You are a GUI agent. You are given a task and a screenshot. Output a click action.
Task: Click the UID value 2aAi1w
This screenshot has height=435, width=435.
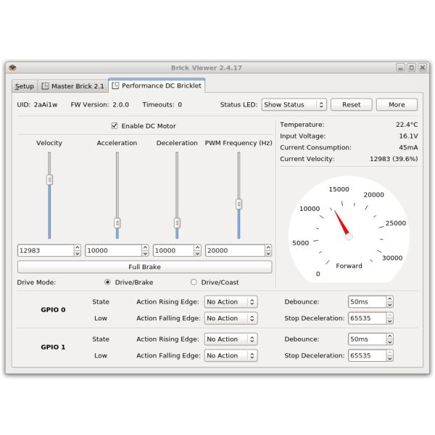tap(46, 104)
